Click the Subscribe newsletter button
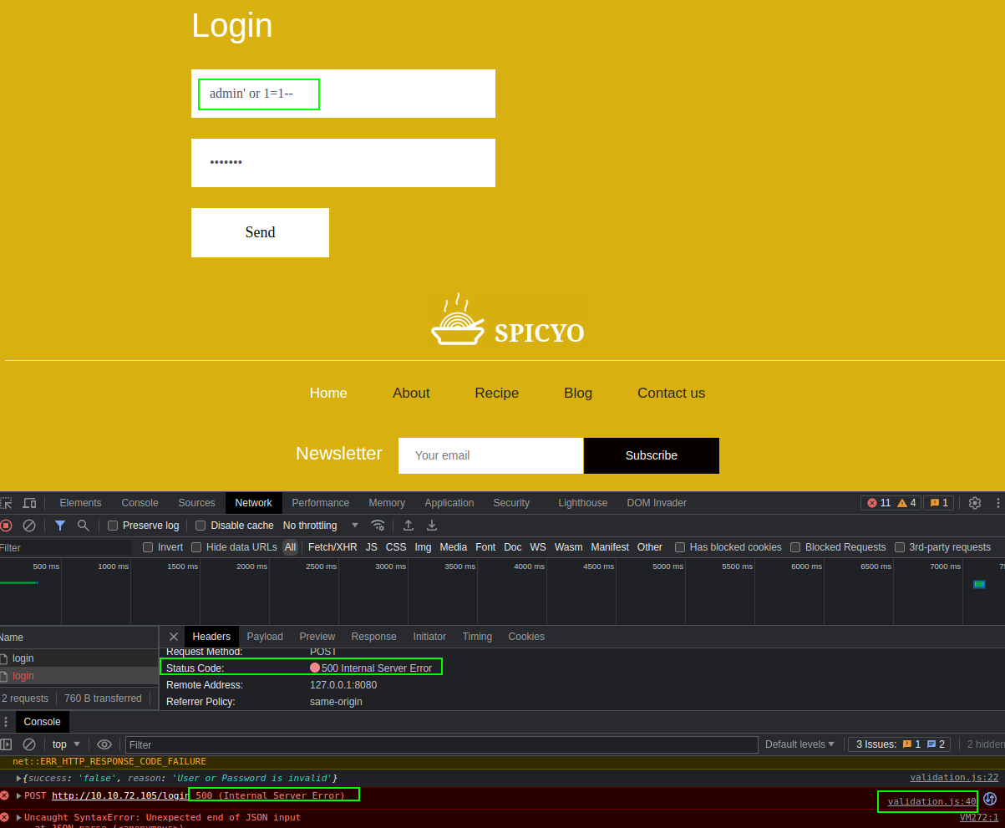The width and height of the screenshot is (1005, 828). point(652,455)
